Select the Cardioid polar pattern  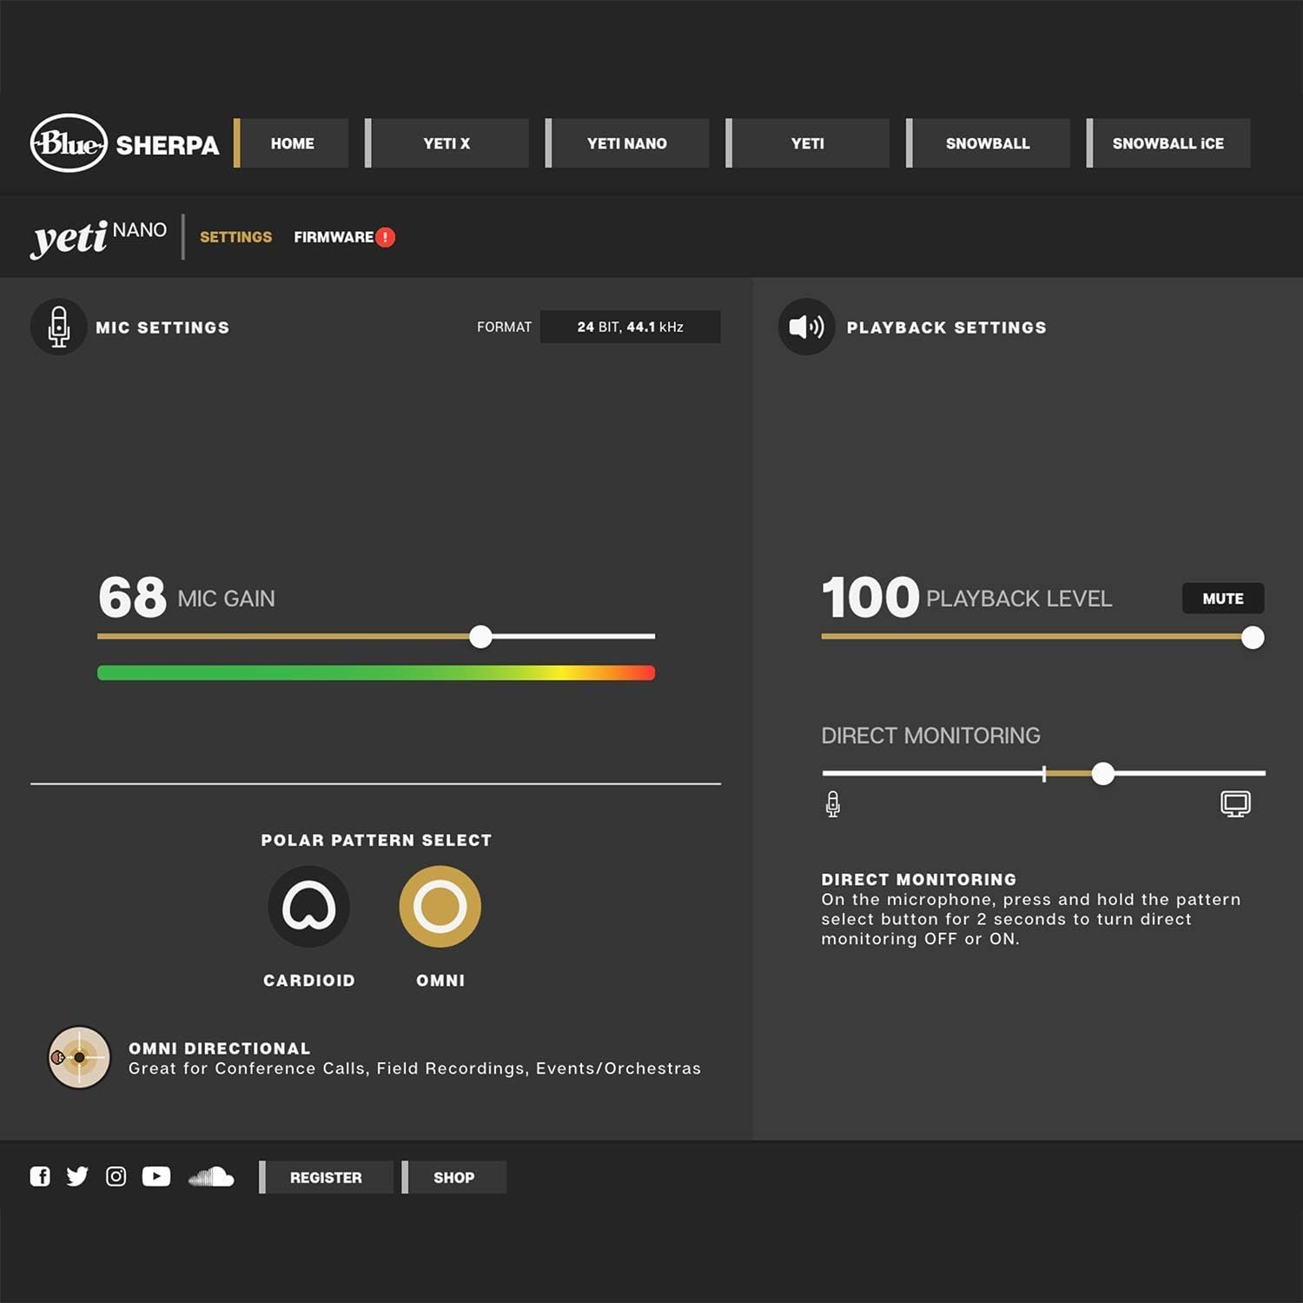[309, 907]
